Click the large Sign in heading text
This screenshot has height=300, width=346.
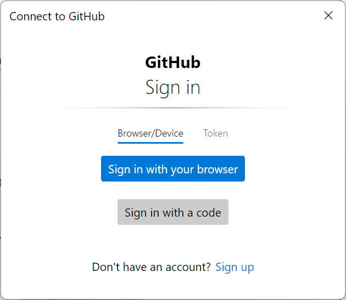[x=172, y=88]
